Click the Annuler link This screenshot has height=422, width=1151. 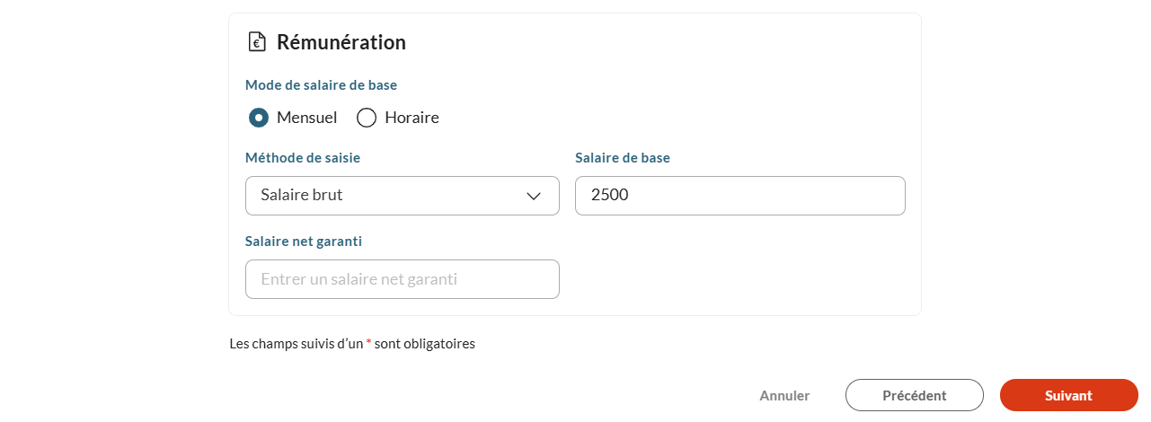784,395
